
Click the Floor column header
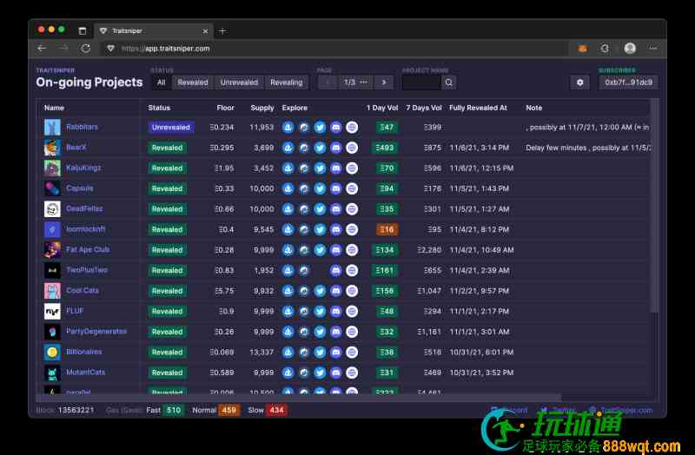point(225,108)
